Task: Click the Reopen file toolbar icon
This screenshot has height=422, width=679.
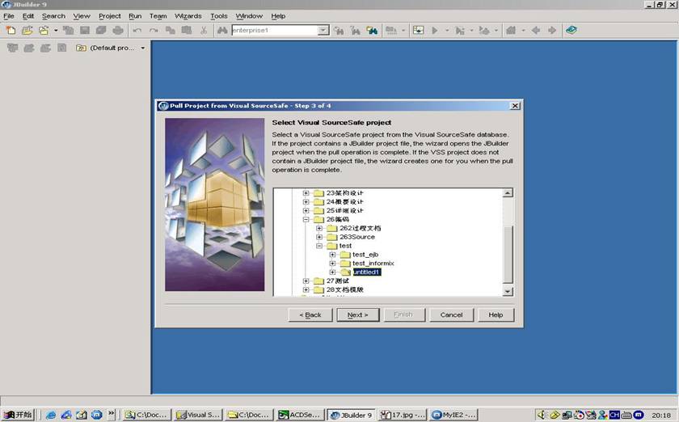Action: (44, 31)
